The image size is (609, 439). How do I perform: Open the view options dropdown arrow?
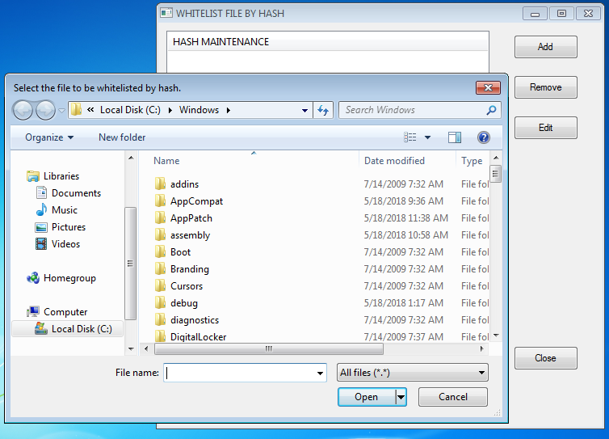427,137
